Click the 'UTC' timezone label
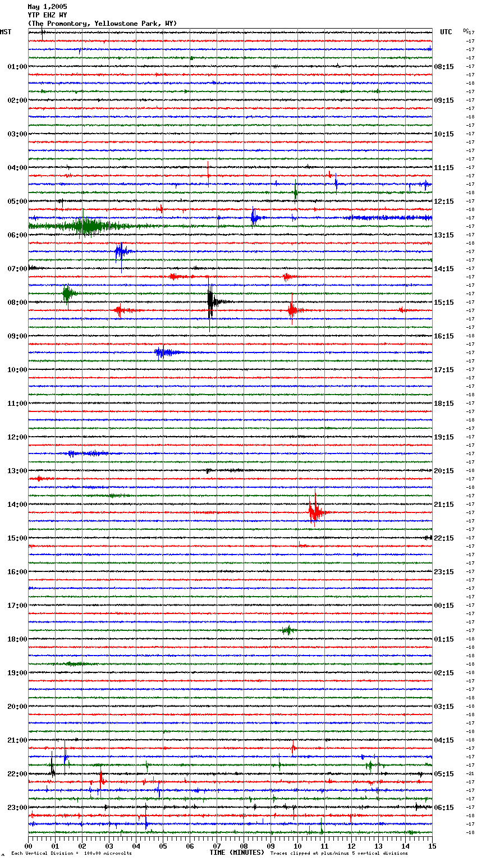The width and height of the screenshot is (477, 861). point(446,32)
